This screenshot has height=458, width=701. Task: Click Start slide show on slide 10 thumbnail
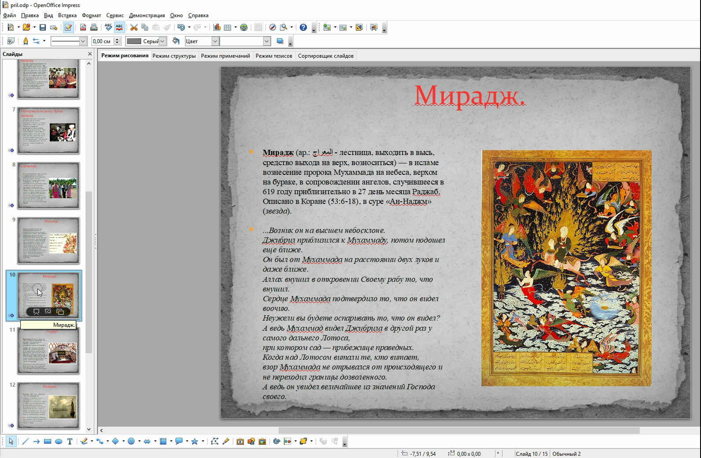pyautogui.click(x=36, y=311)
